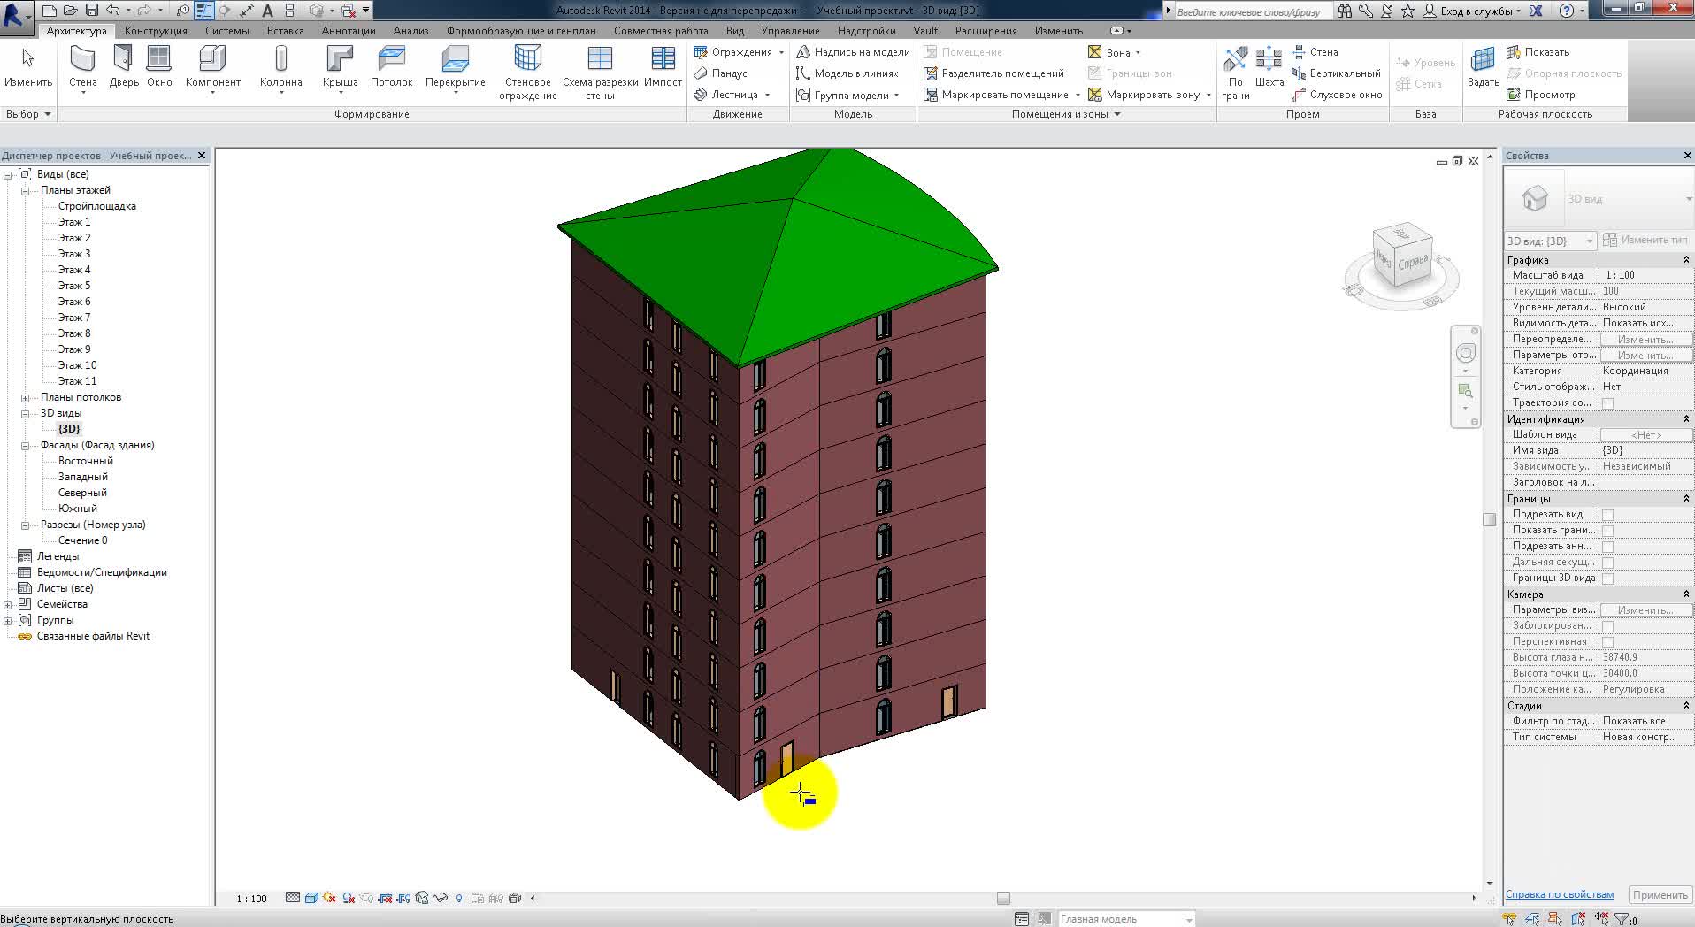Screen dimensions: 1695x927
Task: Open the Аннотации ribbon tab
Action: coord(349,31)
